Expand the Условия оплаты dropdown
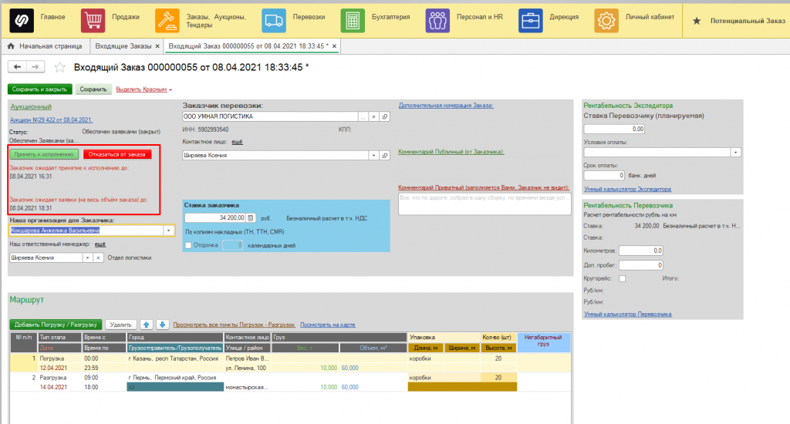Viewport: 790px width, 424px height. tap(735, 152)
